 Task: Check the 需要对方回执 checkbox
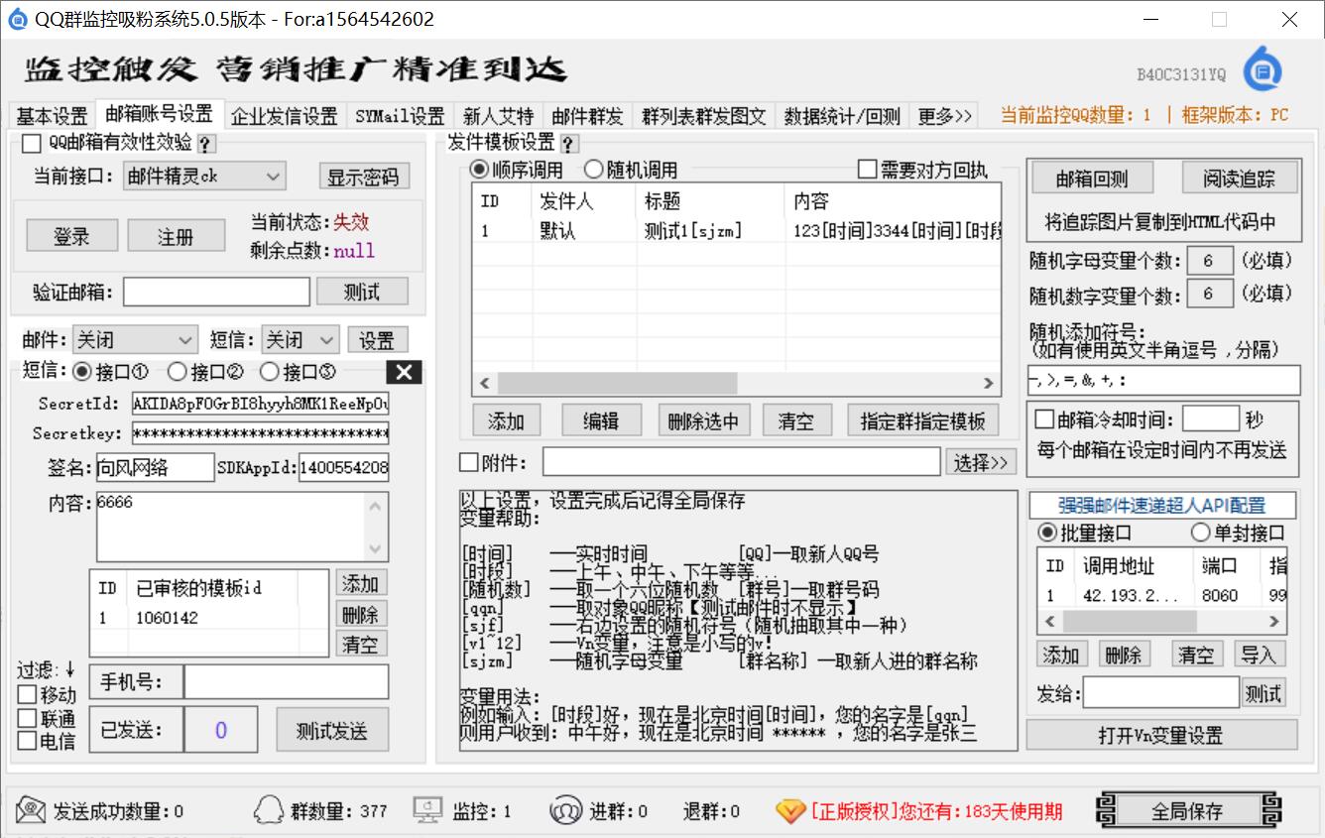pos(867,170)
